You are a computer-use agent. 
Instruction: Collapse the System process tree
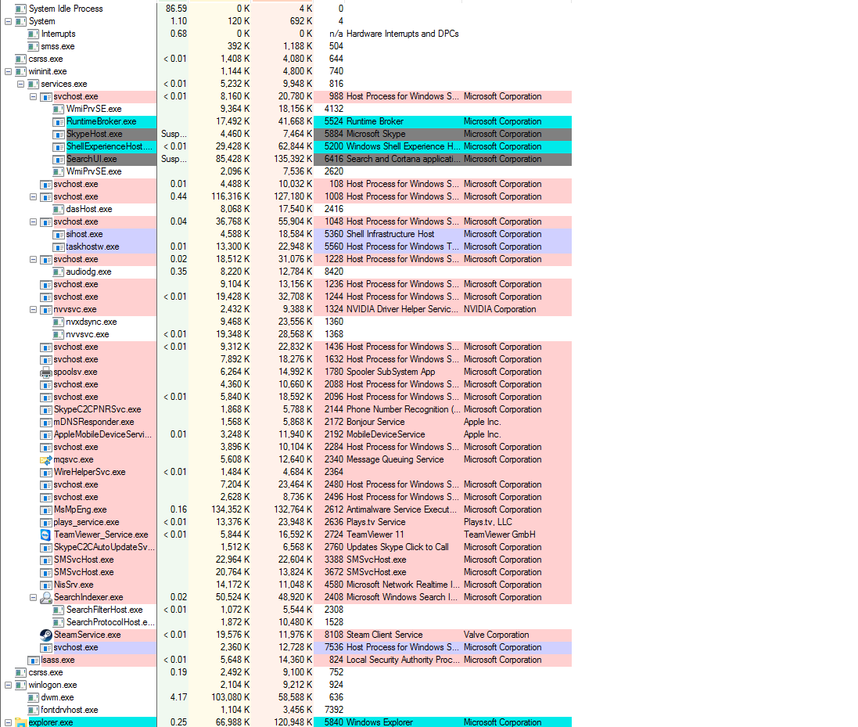point(8,21)
